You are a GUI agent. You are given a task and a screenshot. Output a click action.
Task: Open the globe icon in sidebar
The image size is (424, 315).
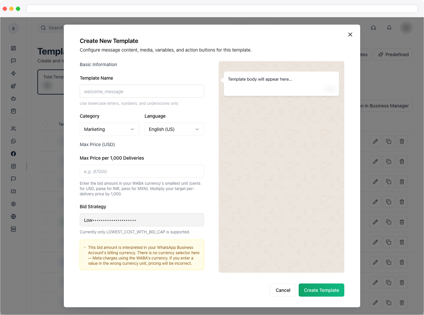click(13, 217)
